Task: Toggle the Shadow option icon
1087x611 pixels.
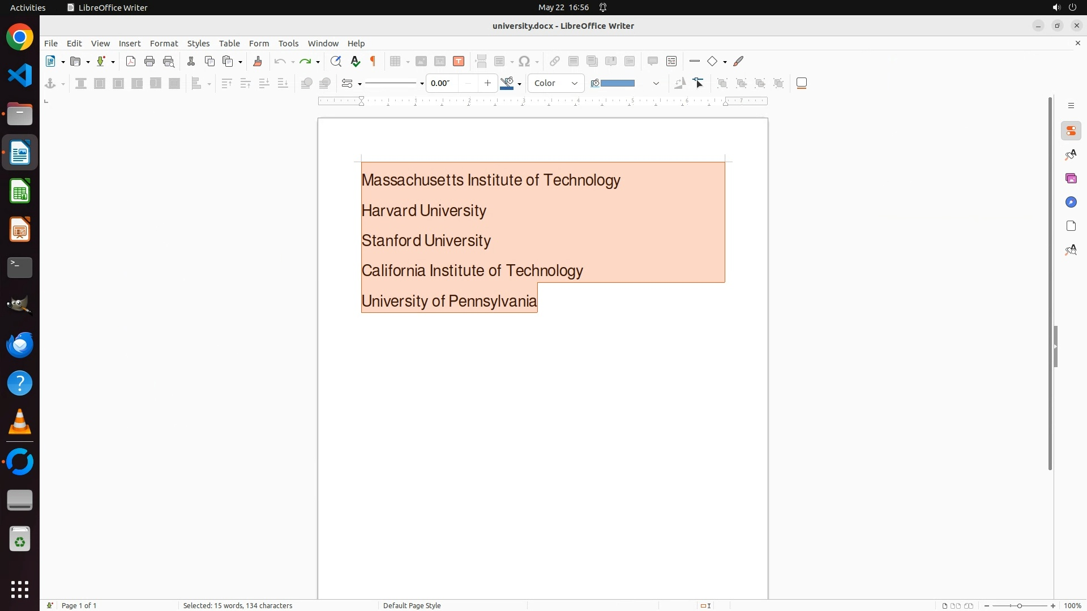Action: coord(802,83)
